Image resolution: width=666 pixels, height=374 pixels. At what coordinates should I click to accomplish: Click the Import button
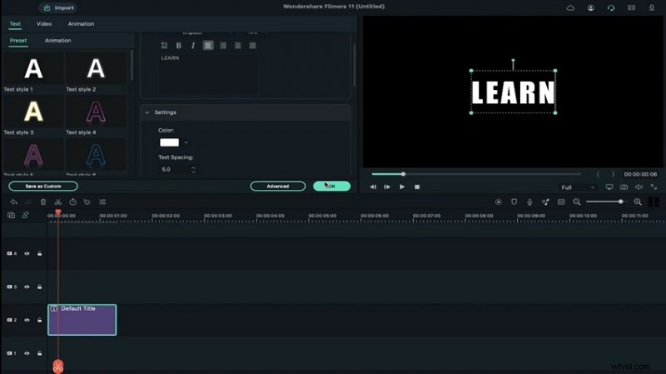pyautogui.click(x=58, y=7)
